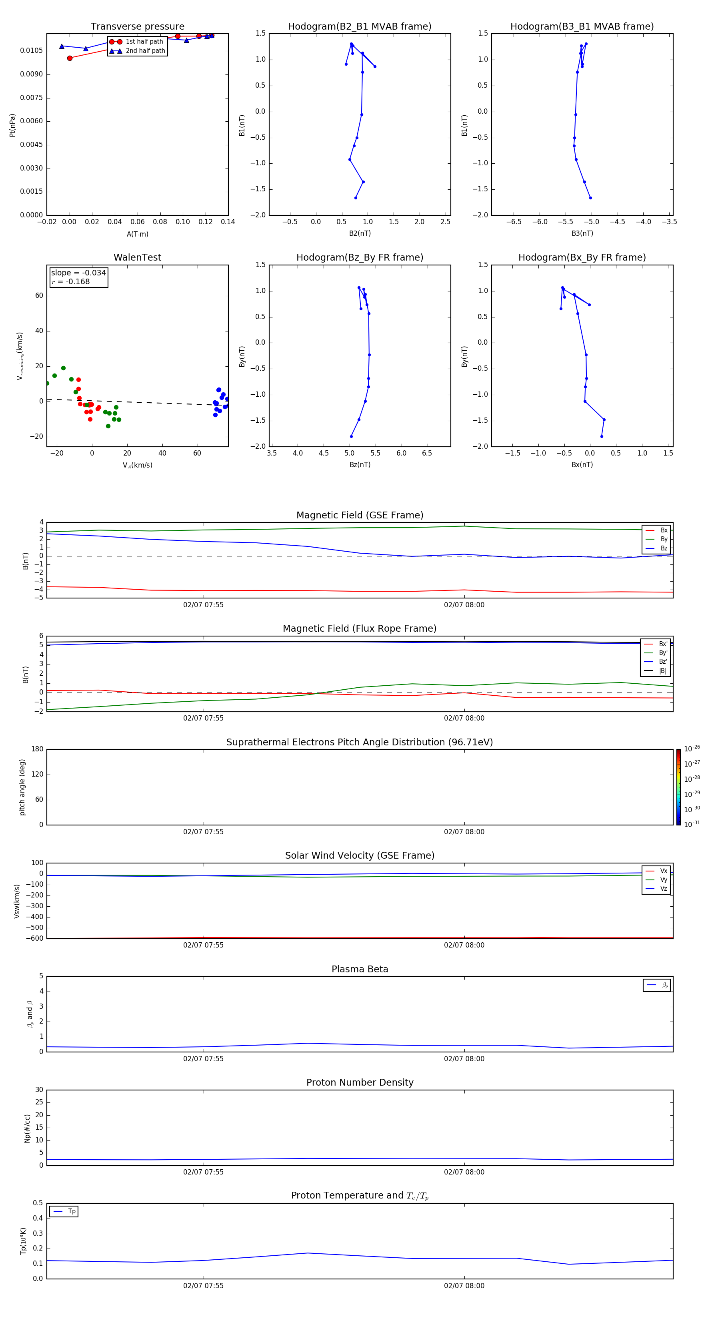720x1321 pixels.
Task: Select the Bx legend entry in GSE magnetic field
Action: tap(656, 530)
